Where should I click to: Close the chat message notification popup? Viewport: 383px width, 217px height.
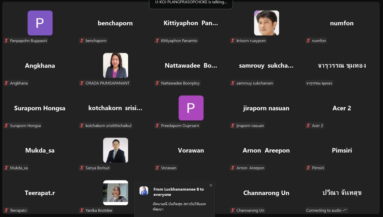click(211, 185)
